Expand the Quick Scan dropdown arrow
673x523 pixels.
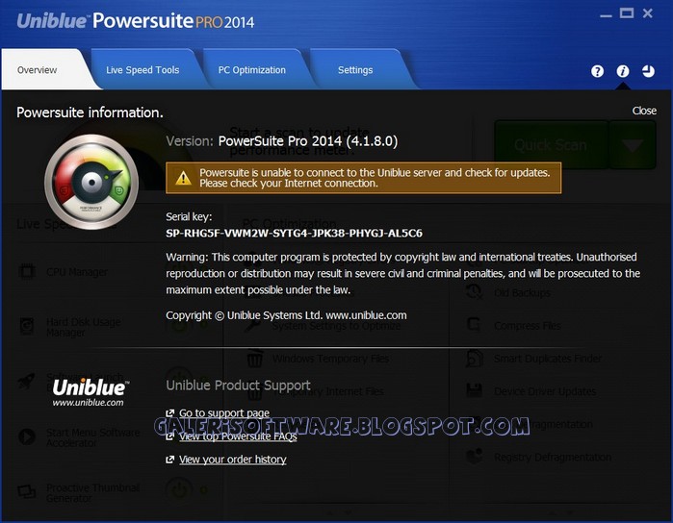click(633, 145)
